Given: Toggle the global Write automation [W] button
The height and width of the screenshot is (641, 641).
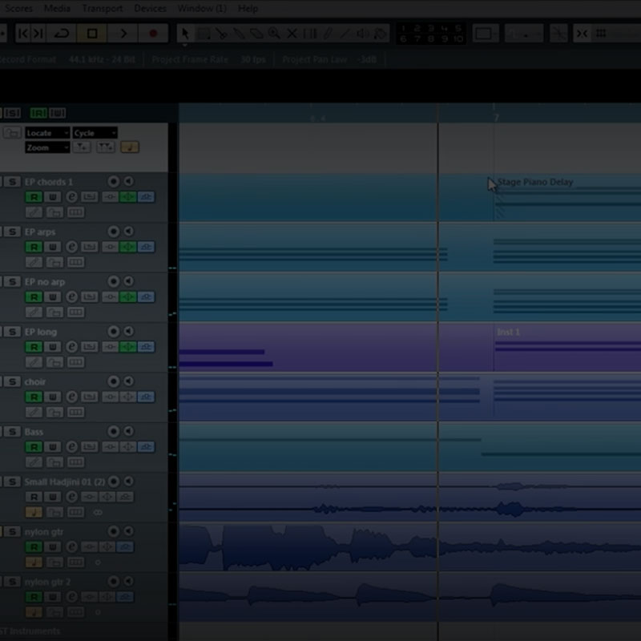Looking at the screenshot, I should 57,113.
